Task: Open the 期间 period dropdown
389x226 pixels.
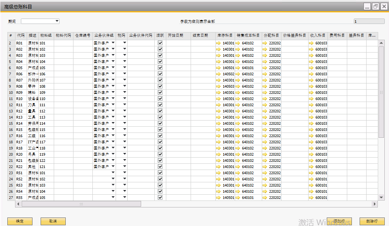Action: (57, 21)
